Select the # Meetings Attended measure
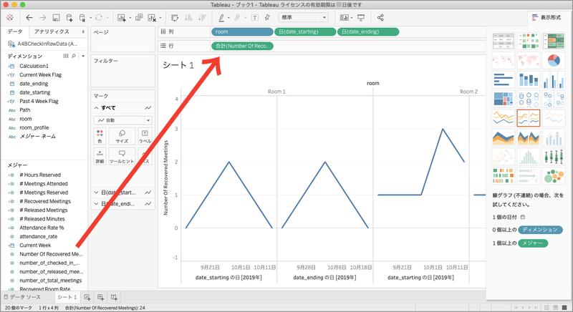Screen dimensions: 573x312 44,184
